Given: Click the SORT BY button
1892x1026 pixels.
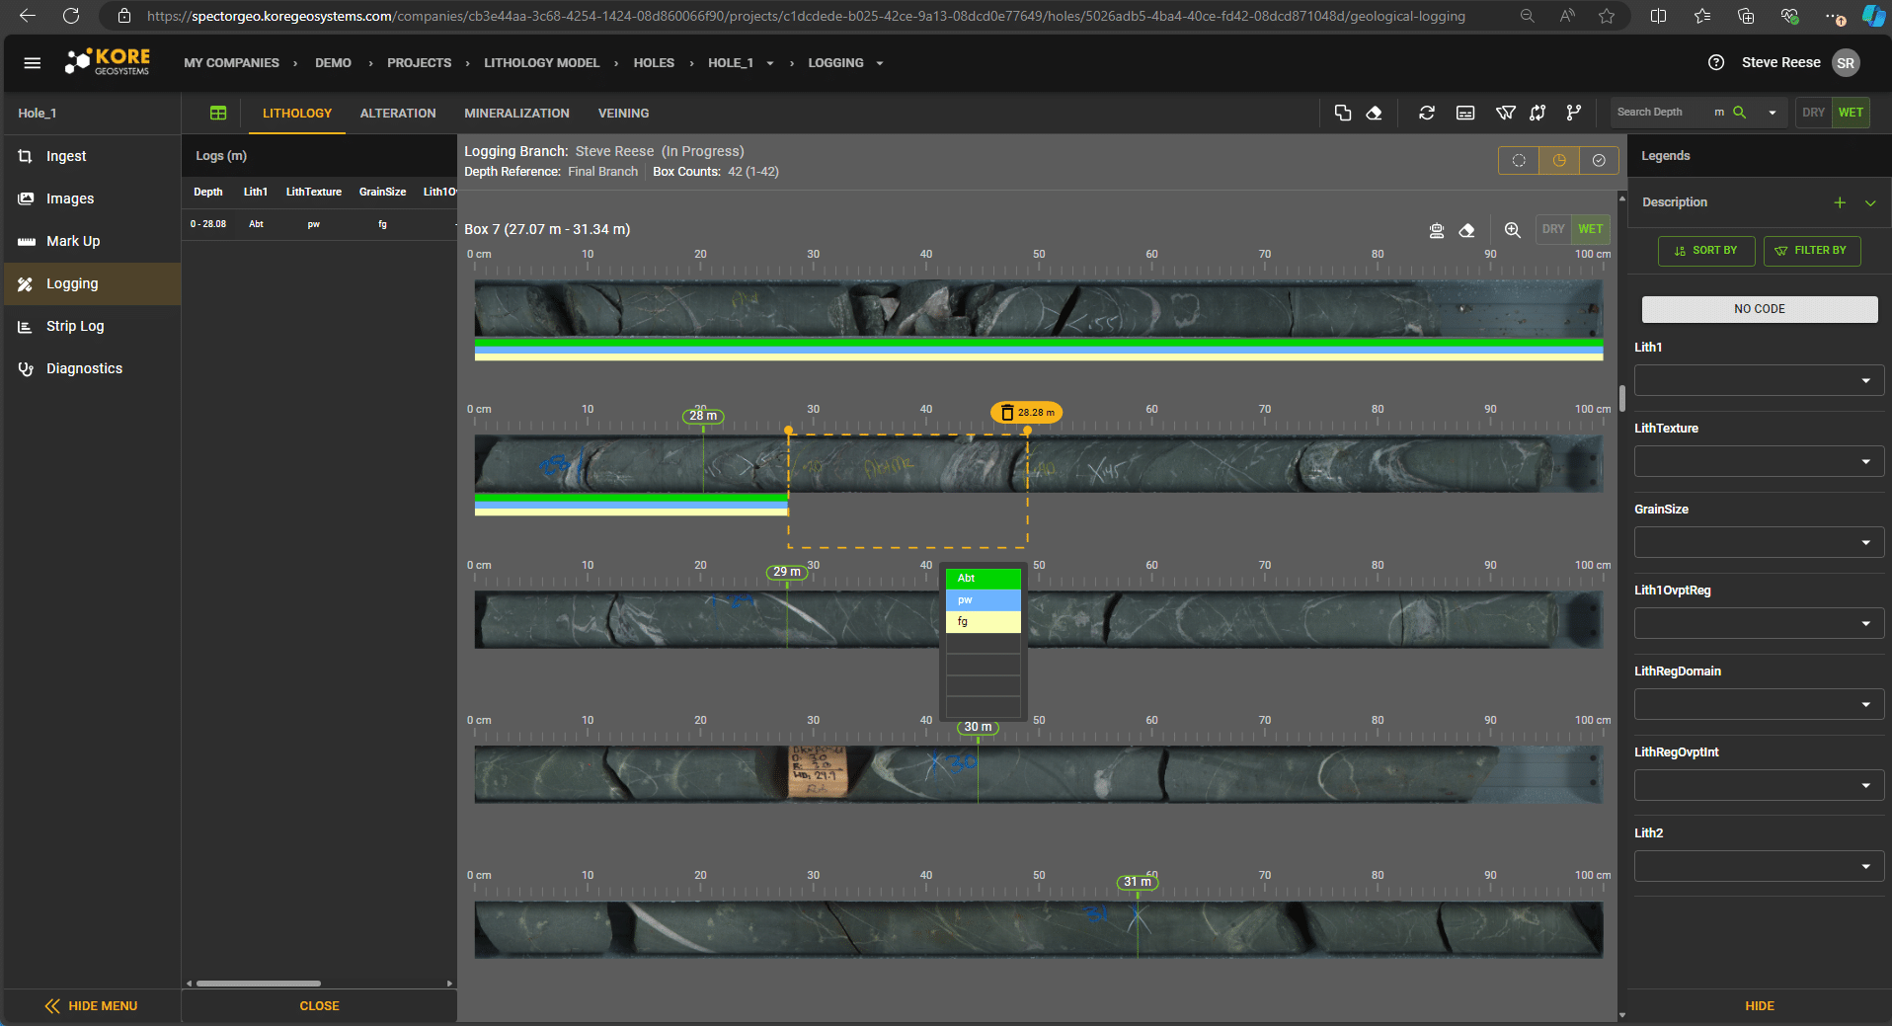Looking at the screenshot, I should pyautogui.click(x=1706, y=251).
